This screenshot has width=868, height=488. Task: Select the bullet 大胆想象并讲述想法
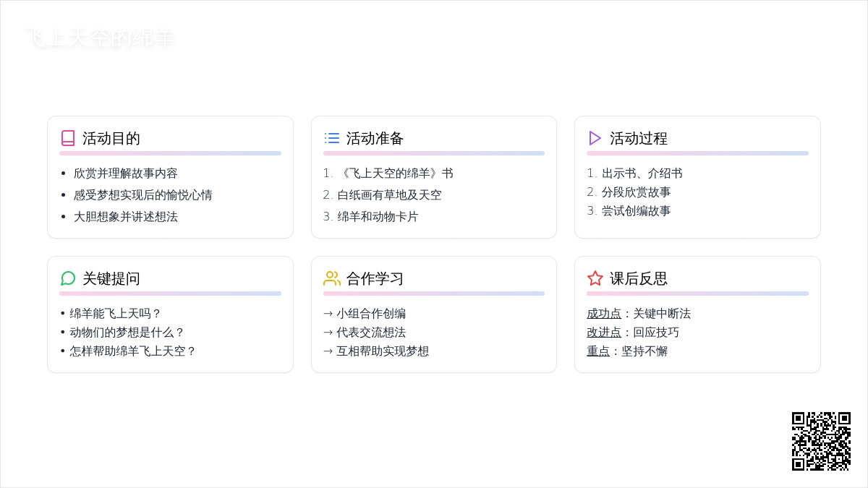(x=126, y=217)
